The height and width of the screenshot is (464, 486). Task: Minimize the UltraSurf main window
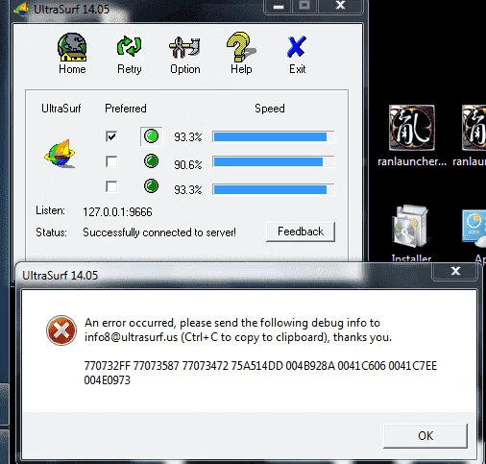[278, 7]
